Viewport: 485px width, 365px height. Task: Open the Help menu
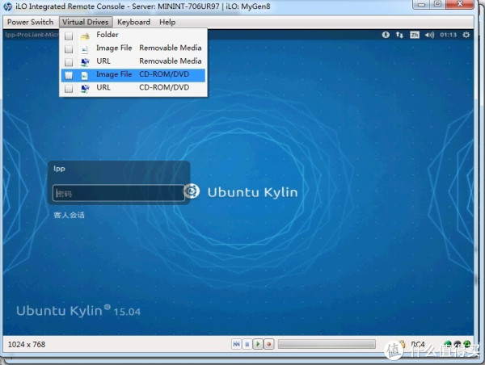tap(167, 22)
